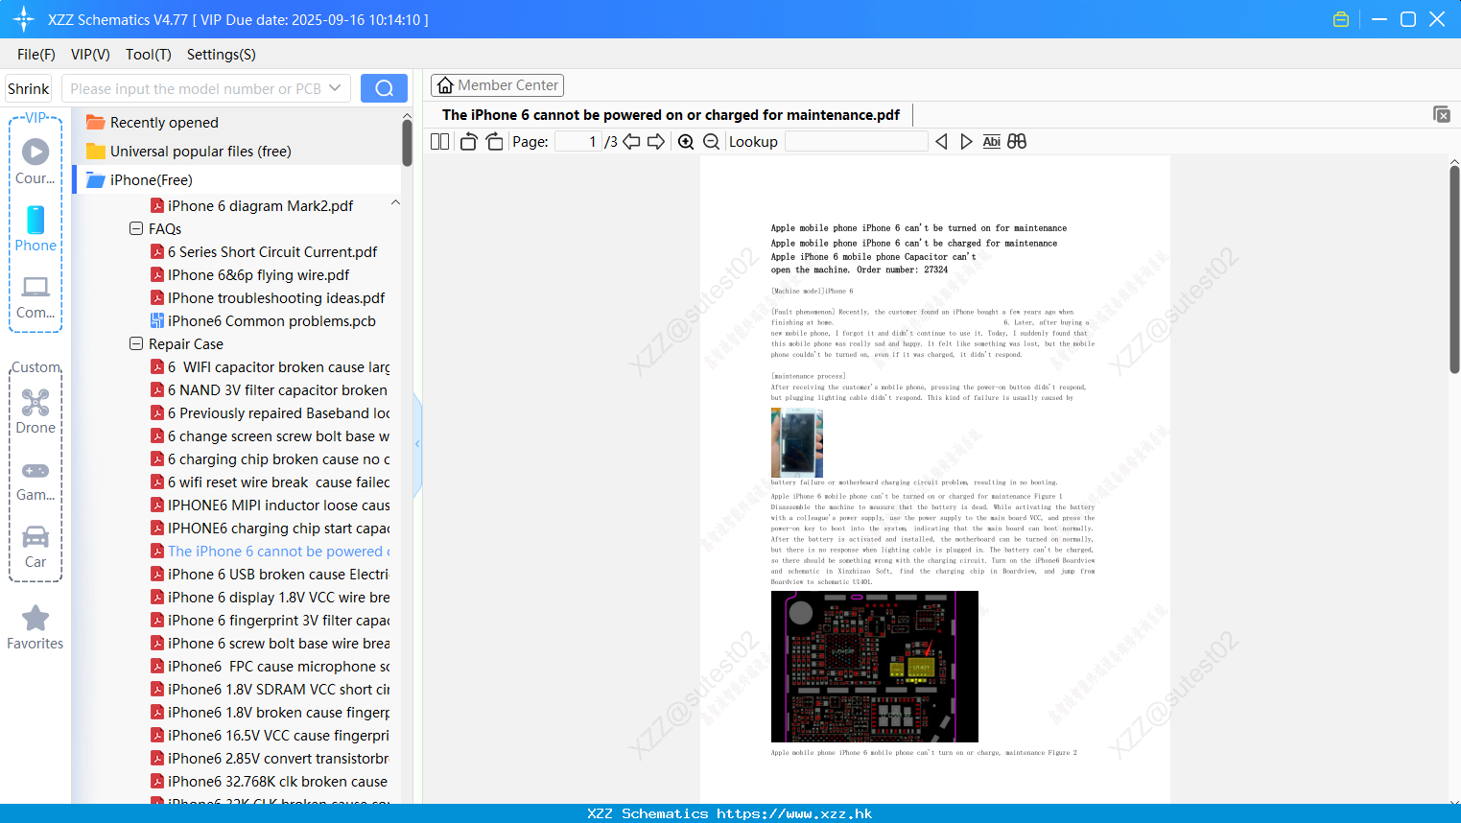
Task: Select the Phone category icon
Action: (x=35, y=220)
